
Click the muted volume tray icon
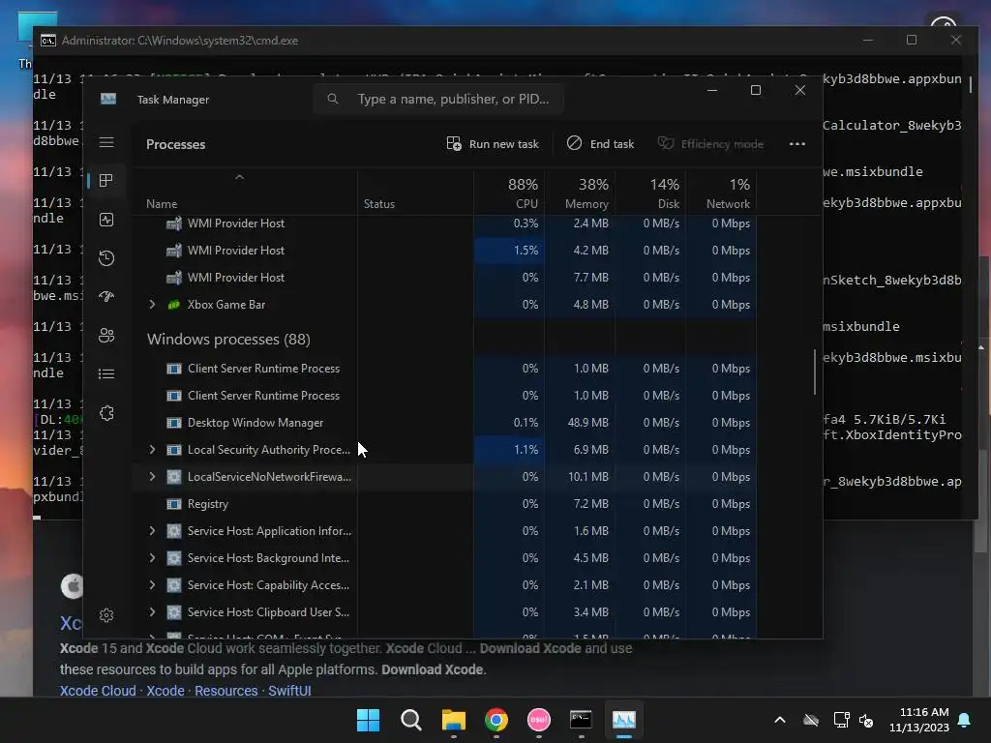click(866, 720)
